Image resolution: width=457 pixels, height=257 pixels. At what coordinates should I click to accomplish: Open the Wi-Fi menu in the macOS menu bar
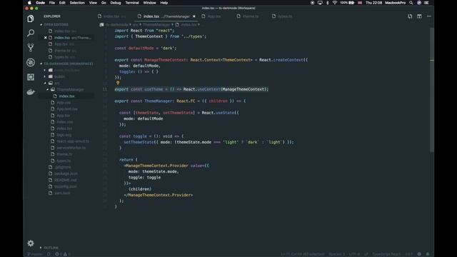tap(335, 3)
